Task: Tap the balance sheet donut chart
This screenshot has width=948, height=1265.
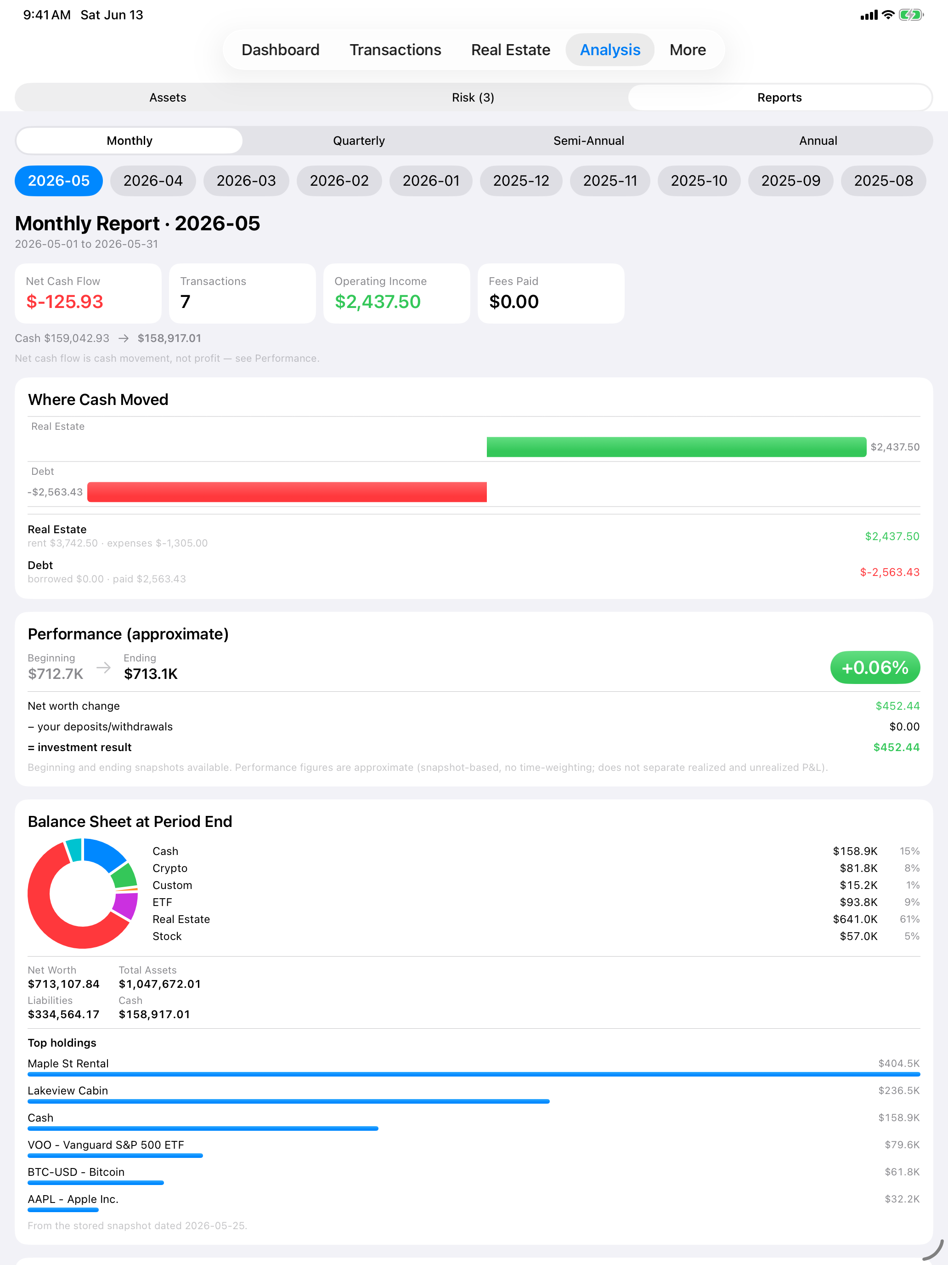Action: (83, 893)
